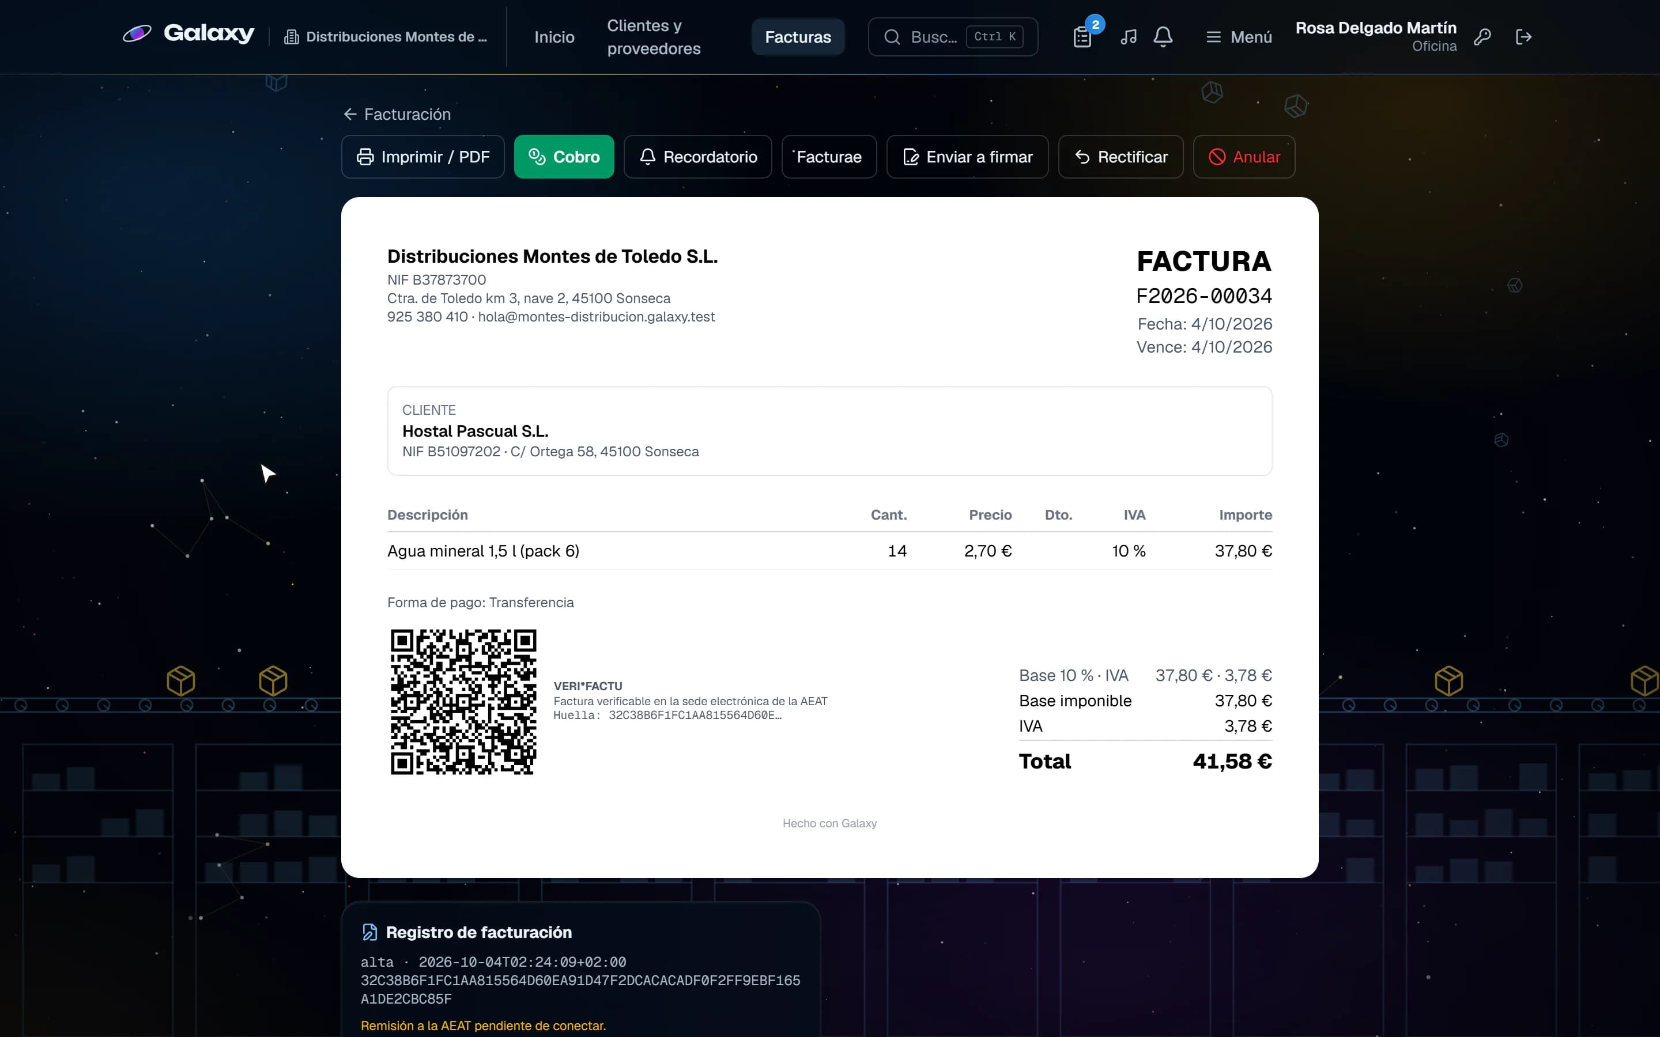Viewport: 1660px width, 1037px height.
Task: Click the Registro de facturación document icon
Action: coord(369,932)
